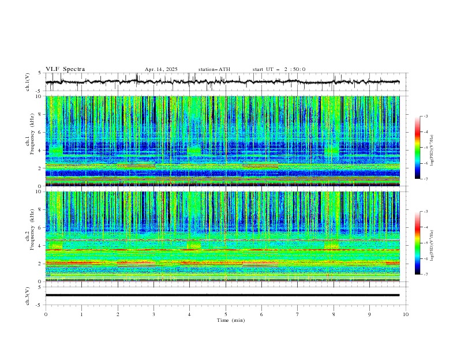Click the "-7" tick on ch.1 colorbar

(425, 179)
